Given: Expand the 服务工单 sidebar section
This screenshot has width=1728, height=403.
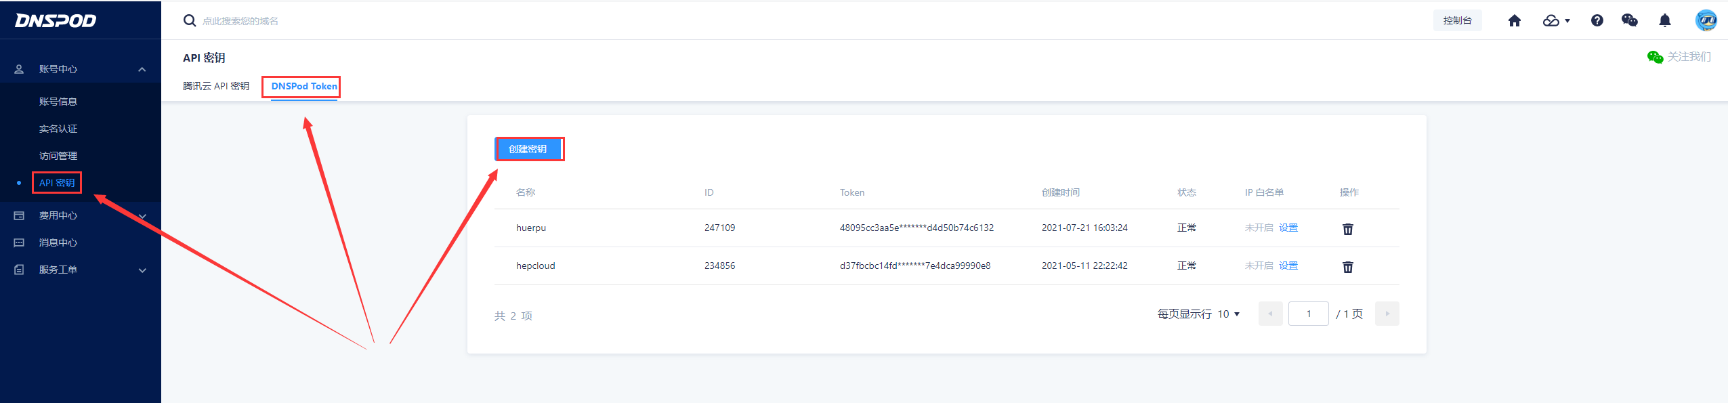Looking at the screenshot, I should point(142,270).
